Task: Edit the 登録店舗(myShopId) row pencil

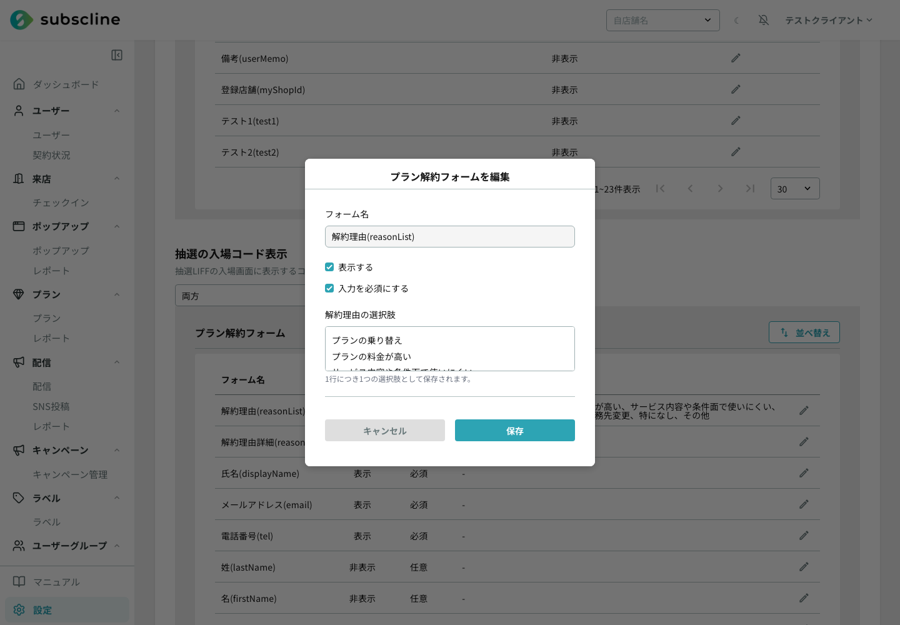Action: (x=736, y=89)
